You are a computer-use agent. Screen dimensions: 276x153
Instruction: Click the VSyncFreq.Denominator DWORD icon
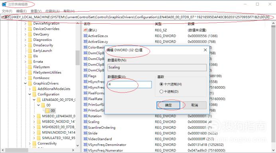(85, 145)
